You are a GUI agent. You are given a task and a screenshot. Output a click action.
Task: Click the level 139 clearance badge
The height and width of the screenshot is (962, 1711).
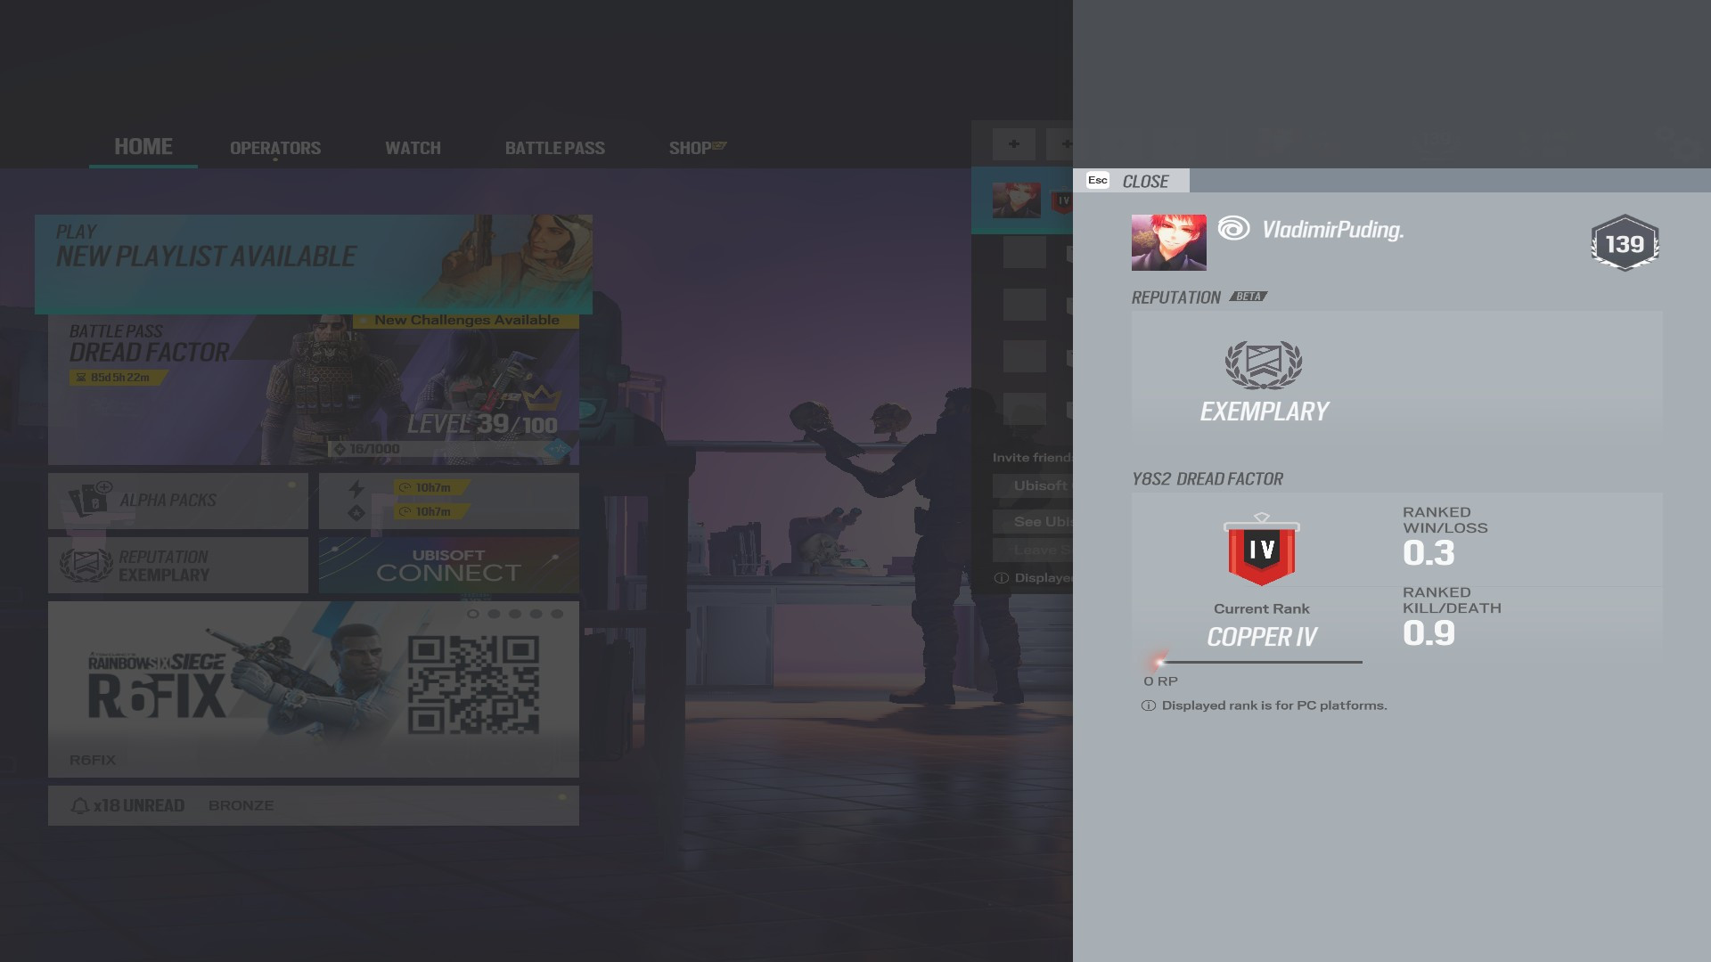tap(1624, 243)
